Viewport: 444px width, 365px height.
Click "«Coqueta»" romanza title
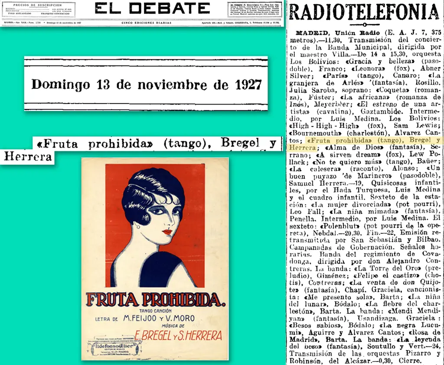pos(392,90)
